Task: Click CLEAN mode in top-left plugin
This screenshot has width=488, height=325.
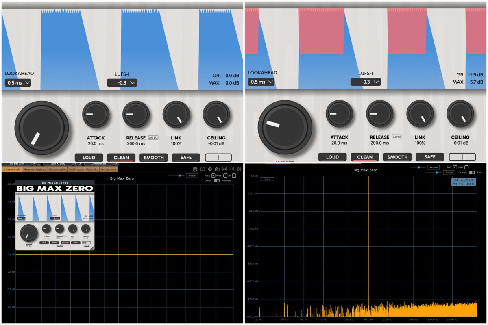Action: (121, 158)
